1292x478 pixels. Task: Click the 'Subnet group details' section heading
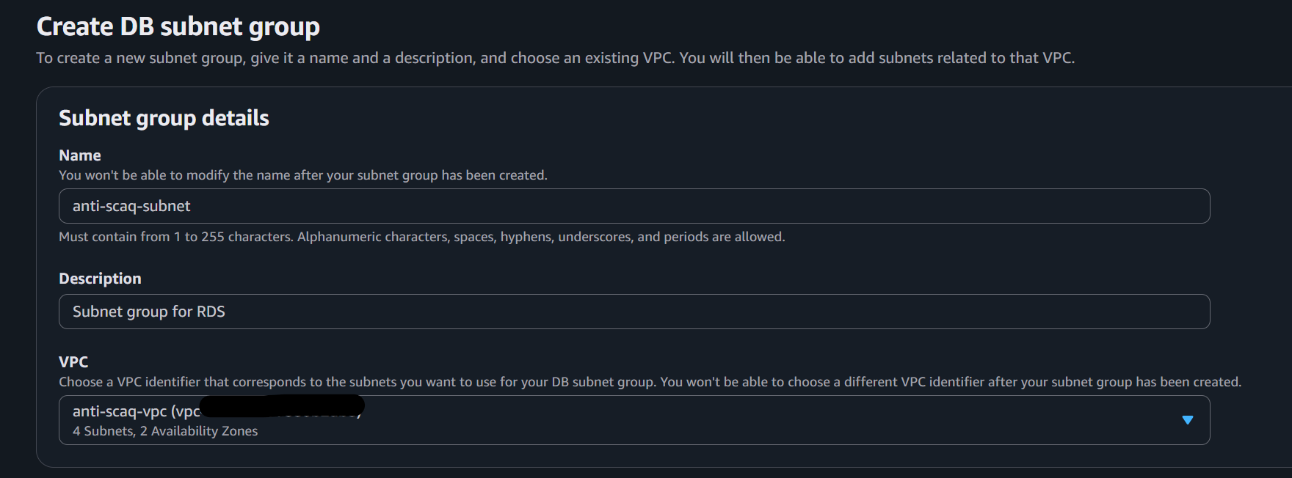(x=164, y=118)
